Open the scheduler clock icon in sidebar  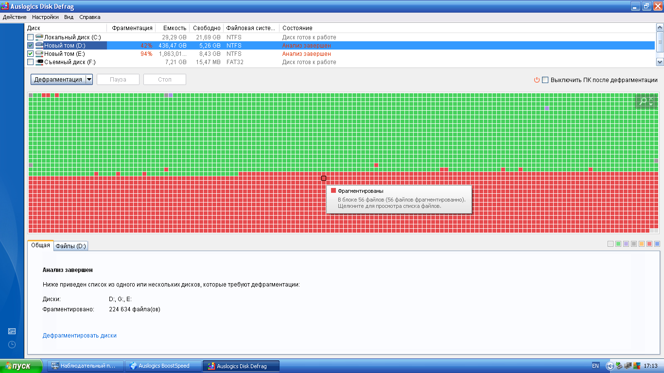pos(12,344)
